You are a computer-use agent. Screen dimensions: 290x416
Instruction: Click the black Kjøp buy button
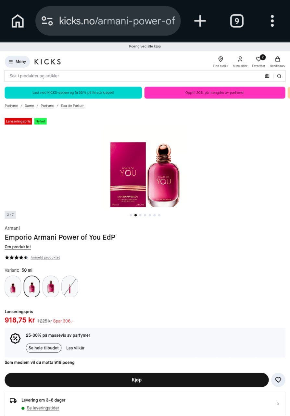137,380
